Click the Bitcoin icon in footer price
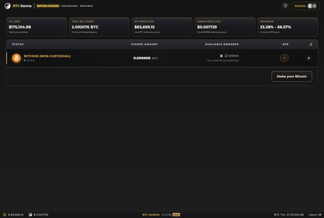This screenshot has height=218, width=324. [5, 215]
